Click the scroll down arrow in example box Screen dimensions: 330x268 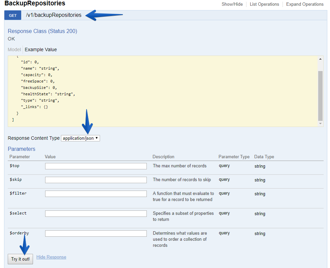(320, 124)
